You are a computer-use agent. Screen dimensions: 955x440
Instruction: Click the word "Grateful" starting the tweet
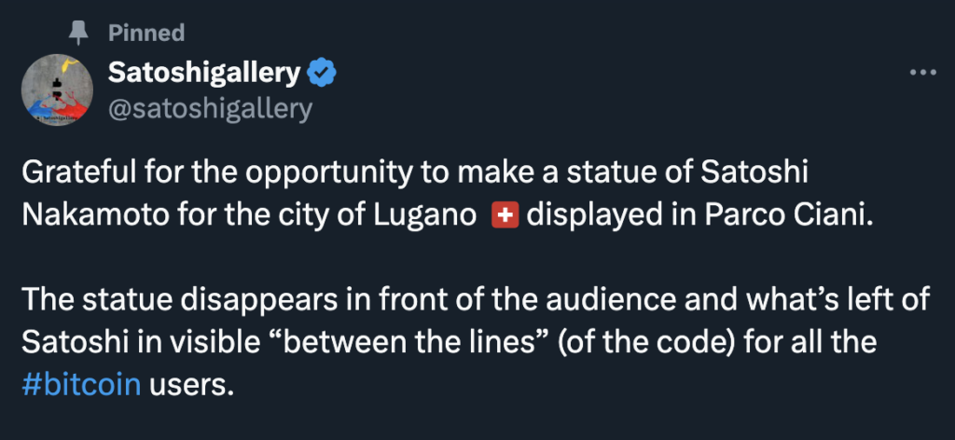pyautogui.click(x=77, y=175)
